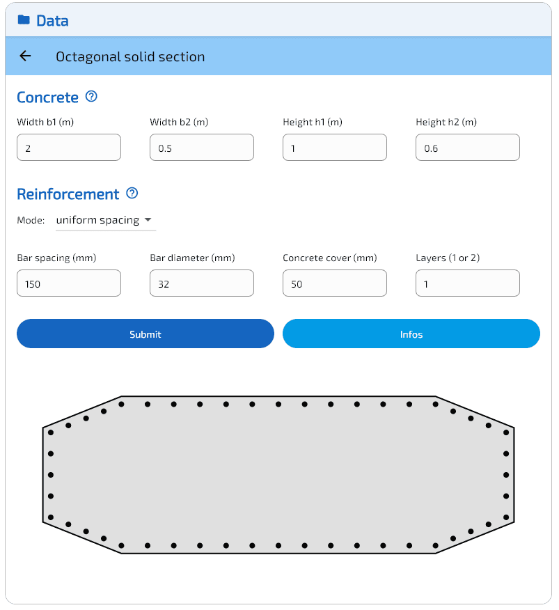Screen dimensions: 559x610
Task: Click the Octagonal solid section header
Action: click(x=130, y=56)
